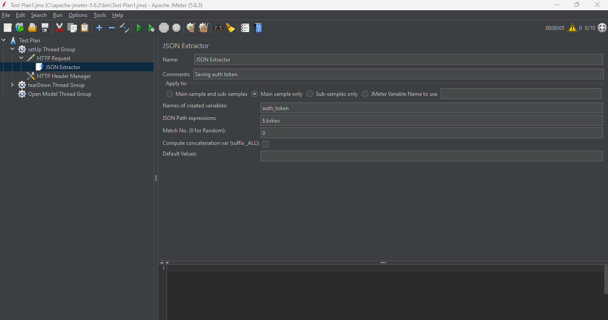
Task: Open the Edit menu
Action: [x=20, y=15]
